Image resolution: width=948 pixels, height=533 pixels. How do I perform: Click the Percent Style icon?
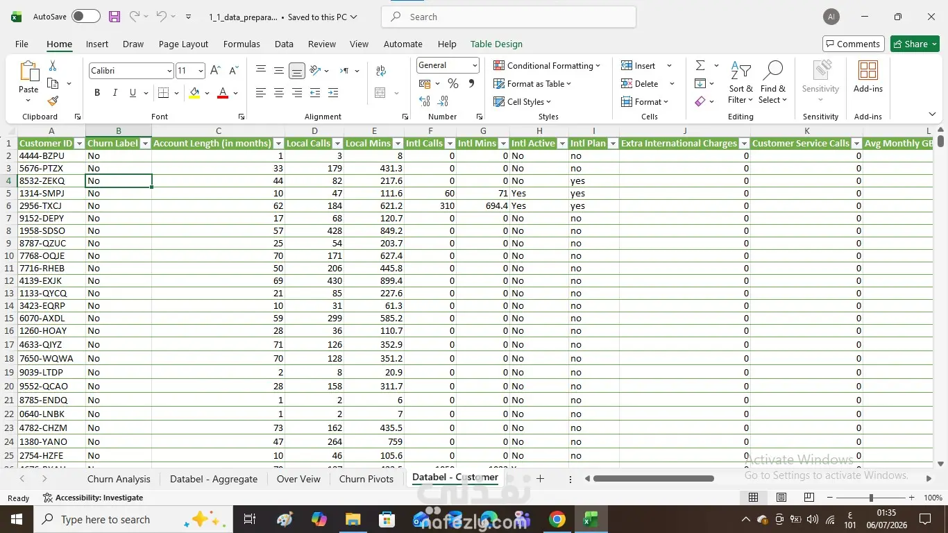(453, 83)
